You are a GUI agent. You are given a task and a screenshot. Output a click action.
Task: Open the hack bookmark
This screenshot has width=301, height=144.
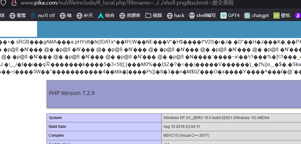[176, 15]
